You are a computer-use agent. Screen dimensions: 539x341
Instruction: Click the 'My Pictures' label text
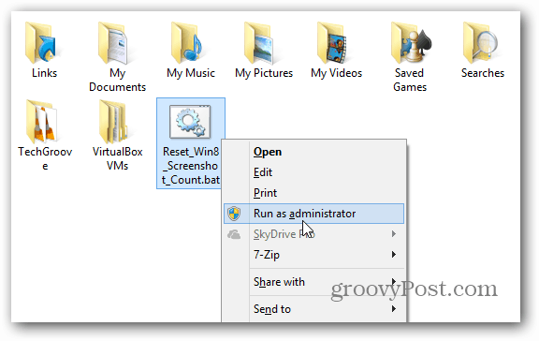(x=264, y=73)
